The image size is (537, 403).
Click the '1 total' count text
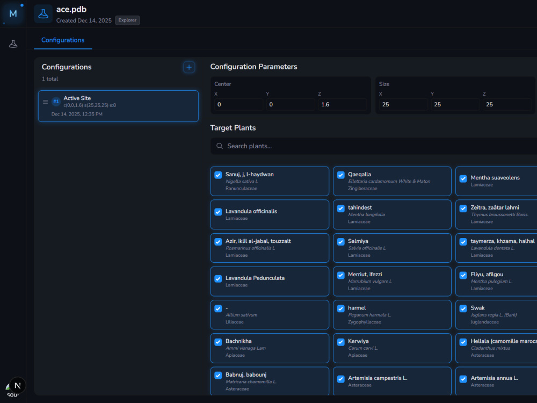pos(50,79)
